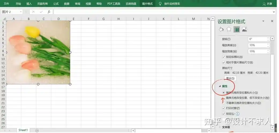The image size is (279, 133).
Task: Switch to the 插入 ribbon tab
Action: pos(29,3)
